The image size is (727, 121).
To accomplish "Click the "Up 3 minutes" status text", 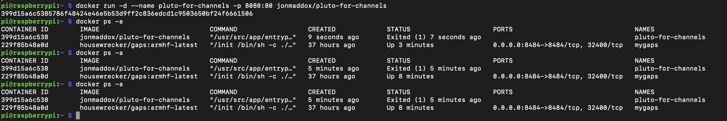I will pos(410,45).
